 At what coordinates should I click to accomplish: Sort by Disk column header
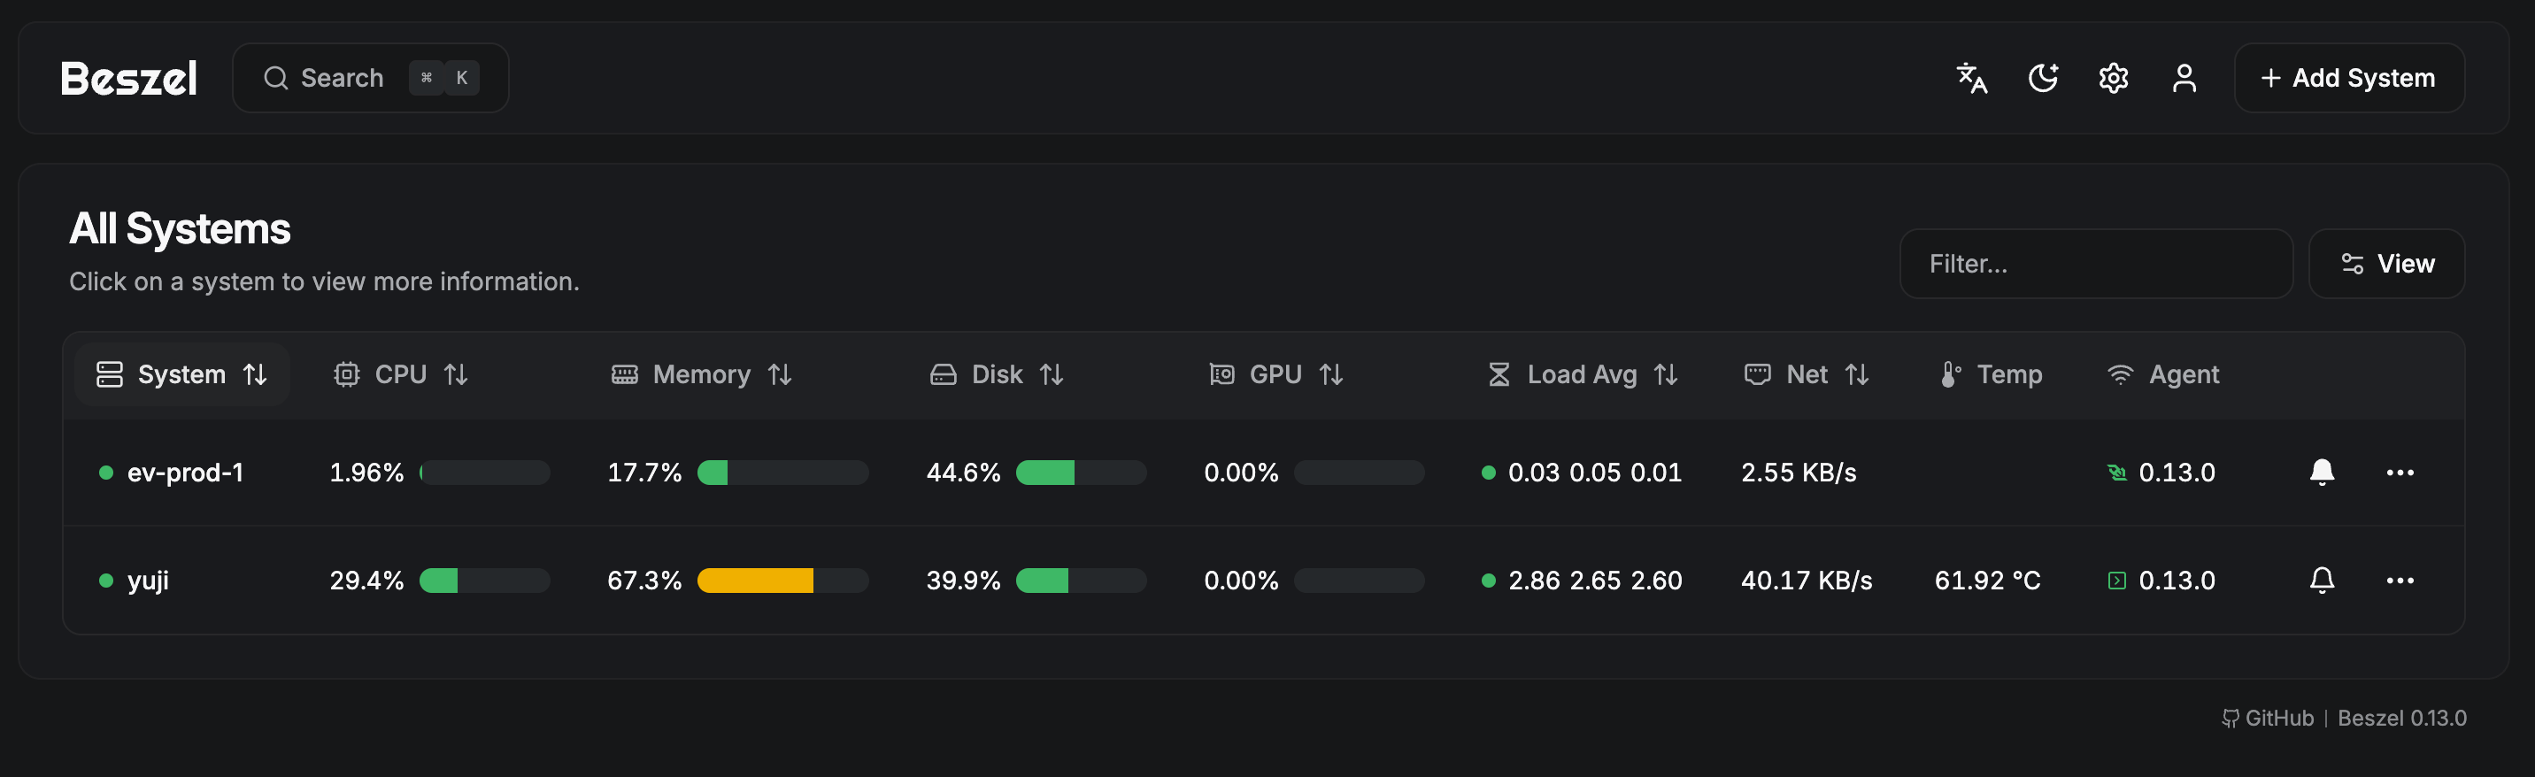pos(997,374)
